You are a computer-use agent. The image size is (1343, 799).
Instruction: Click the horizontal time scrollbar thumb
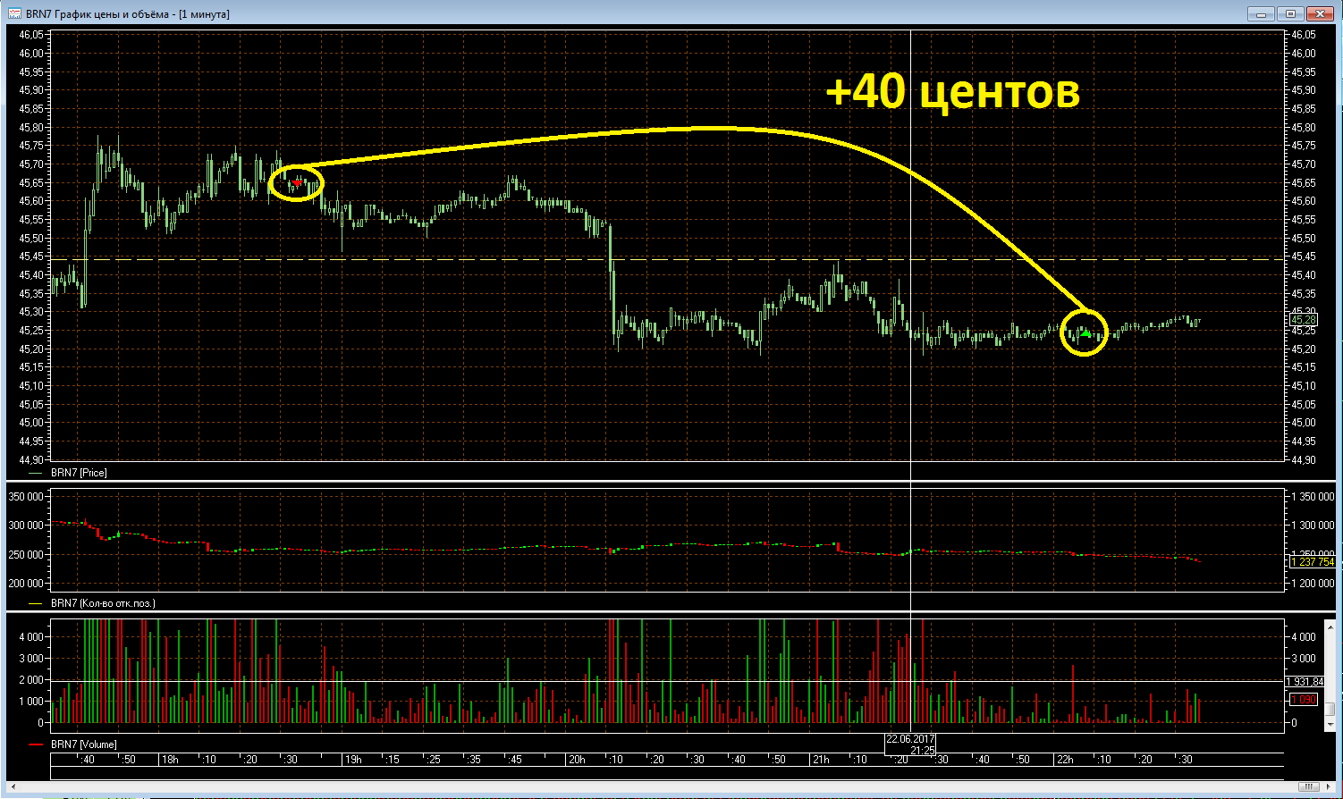(1309, 786)
